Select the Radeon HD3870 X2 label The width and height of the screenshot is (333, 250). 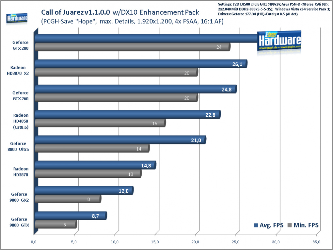click(x=18, y=70)
